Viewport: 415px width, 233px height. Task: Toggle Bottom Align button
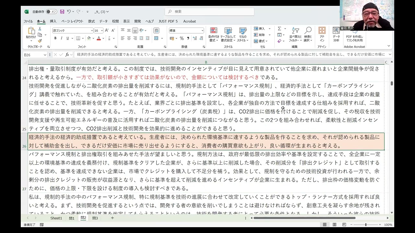(135, 30)
